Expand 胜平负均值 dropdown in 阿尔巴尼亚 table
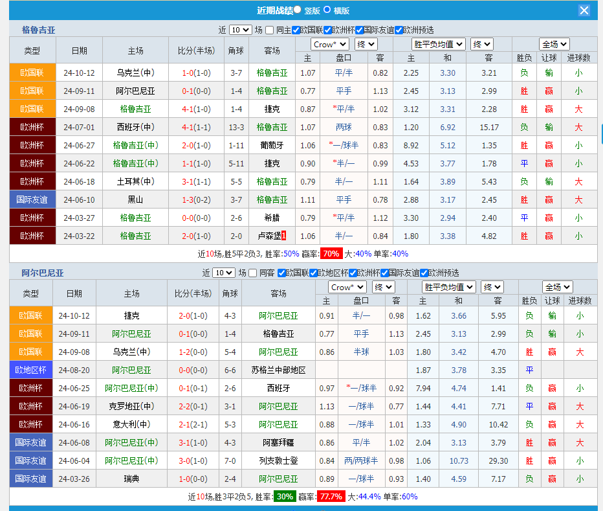603x511 pixels. point(448,287)
